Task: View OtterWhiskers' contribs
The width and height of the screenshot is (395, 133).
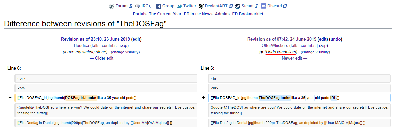Action: 308,46
